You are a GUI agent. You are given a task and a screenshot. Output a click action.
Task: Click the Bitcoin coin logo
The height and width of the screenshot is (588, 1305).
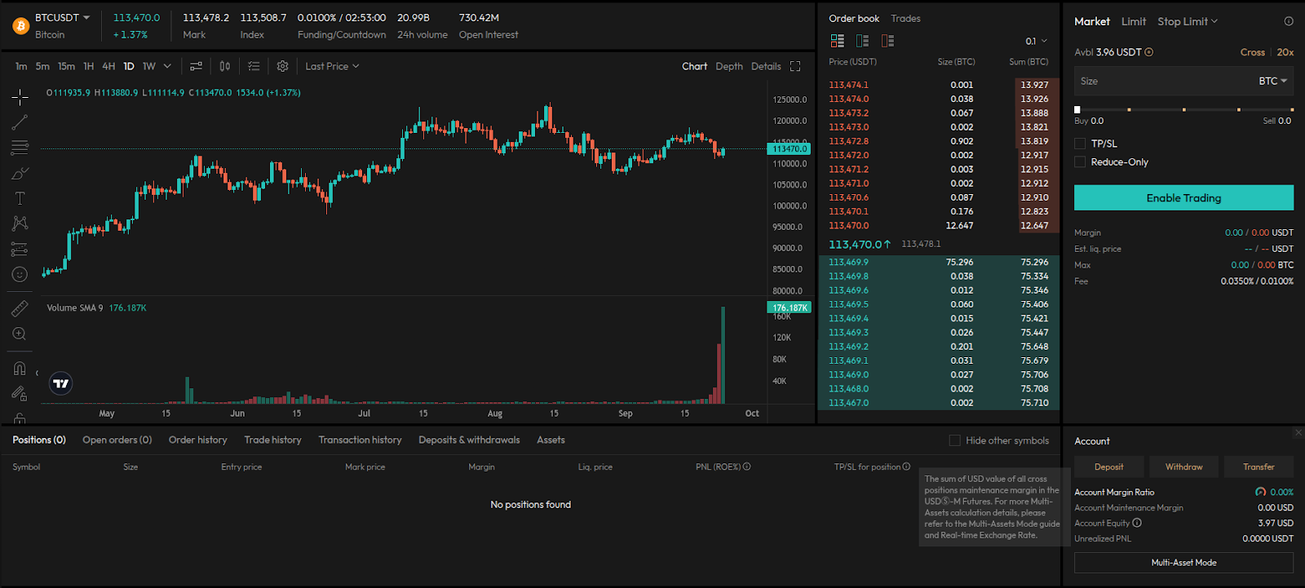point(21,26)
